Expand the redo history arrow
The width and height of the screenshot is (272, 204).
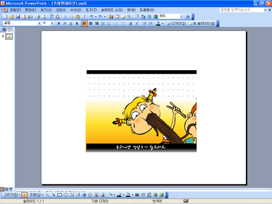[105, 17]
